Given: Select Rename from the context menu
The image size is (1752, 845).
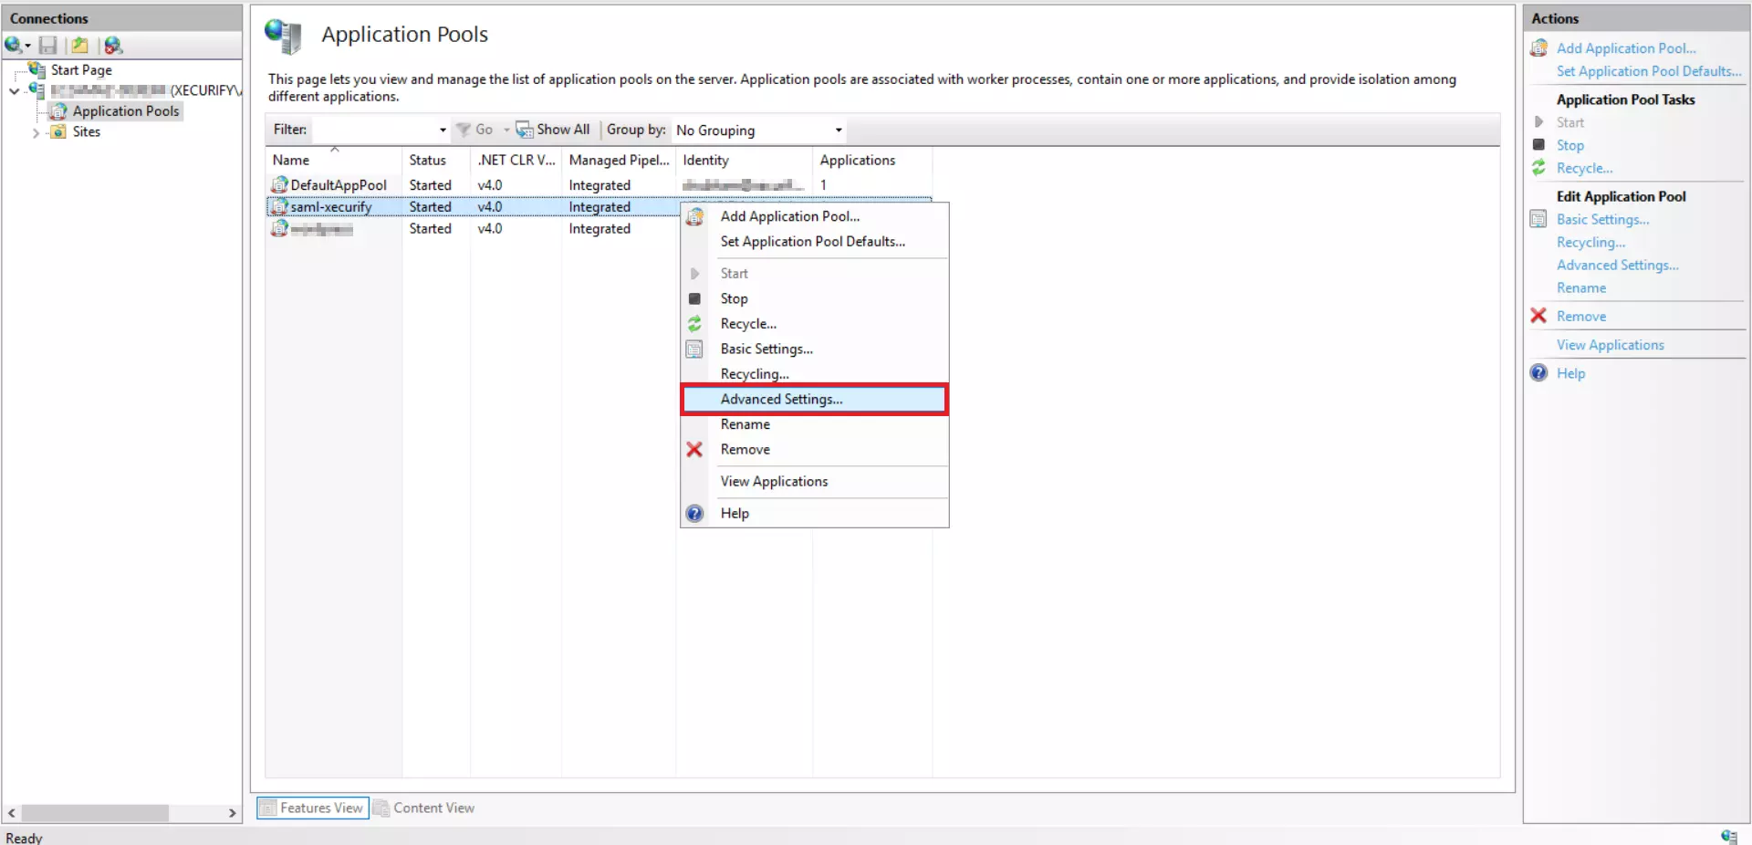Looking at the screenshot, I should pos(745,424).
